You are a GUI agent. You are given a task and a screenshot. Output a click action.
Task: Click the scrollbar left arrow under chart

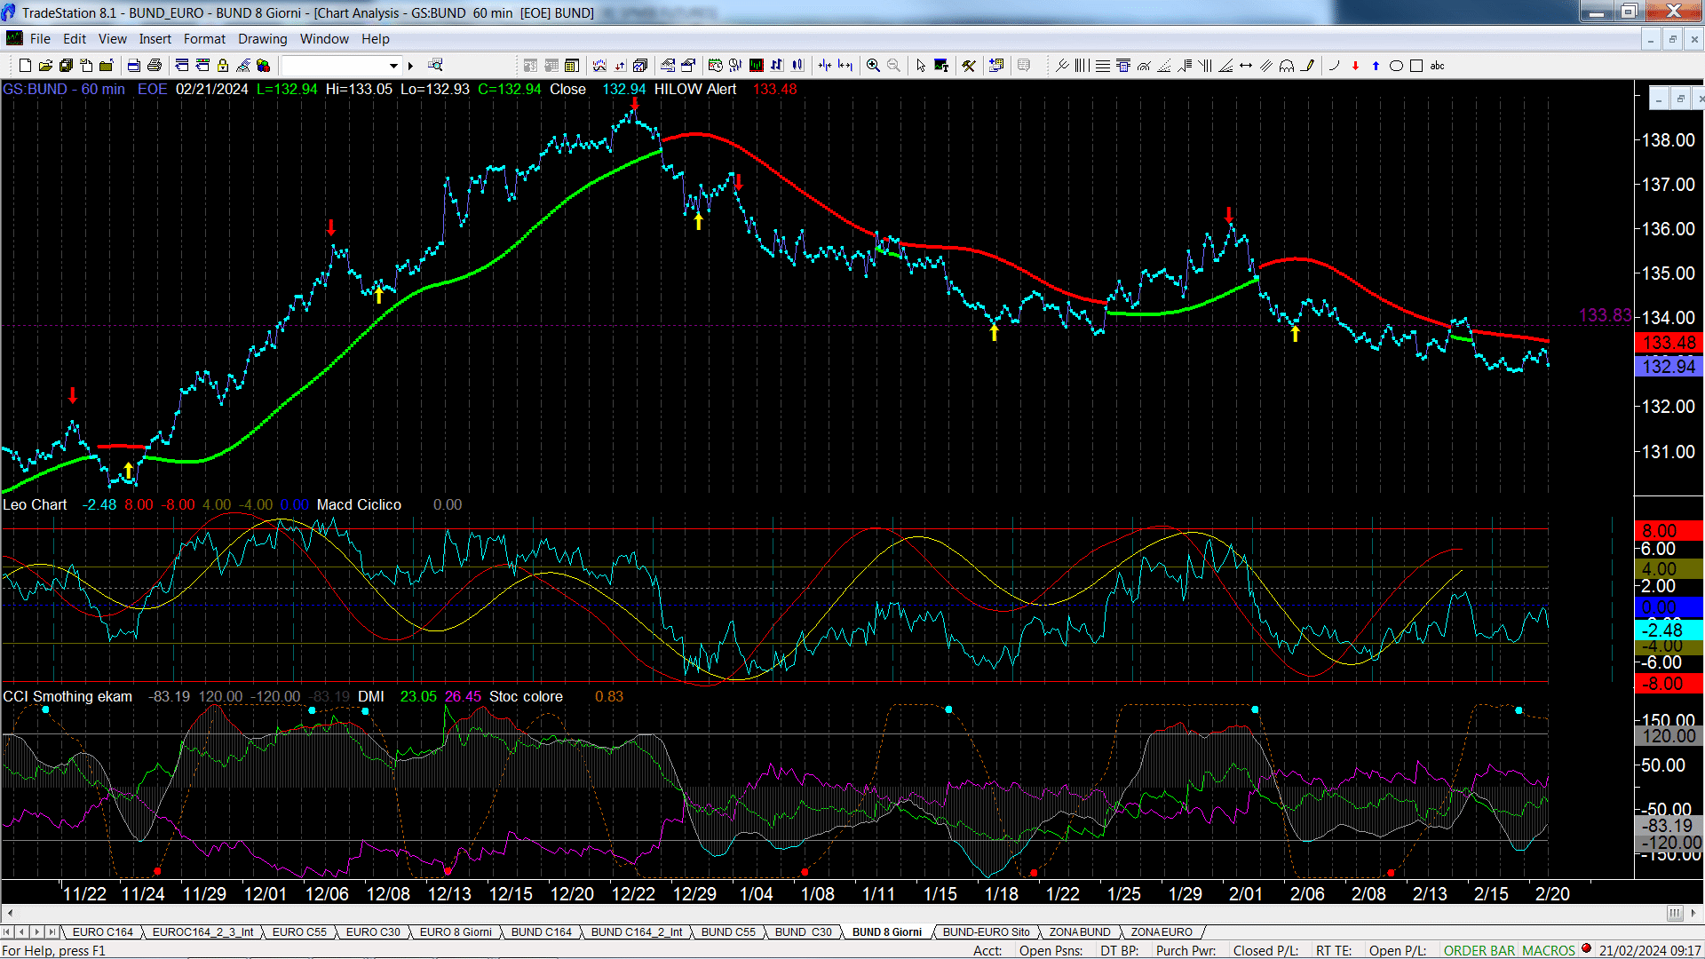click(x=10, y=913)
